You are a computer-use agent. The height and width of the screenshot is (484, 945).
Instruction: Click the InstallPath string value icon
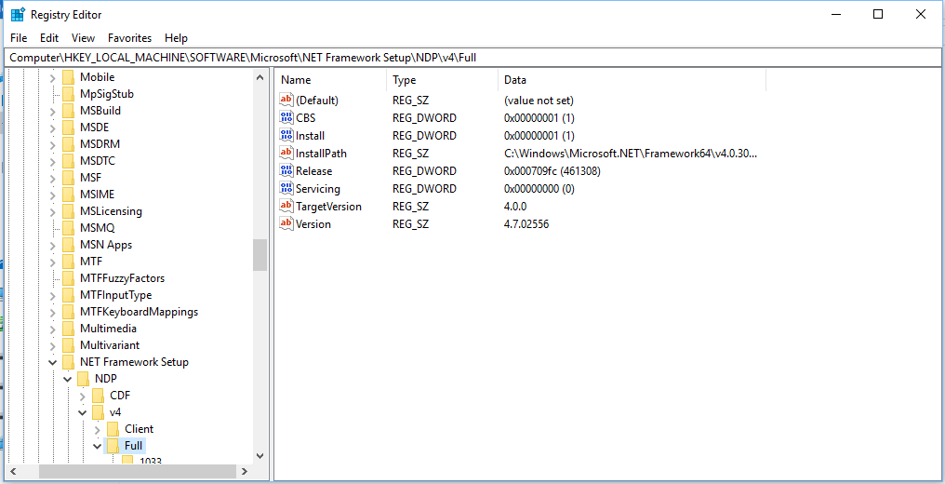286,153
